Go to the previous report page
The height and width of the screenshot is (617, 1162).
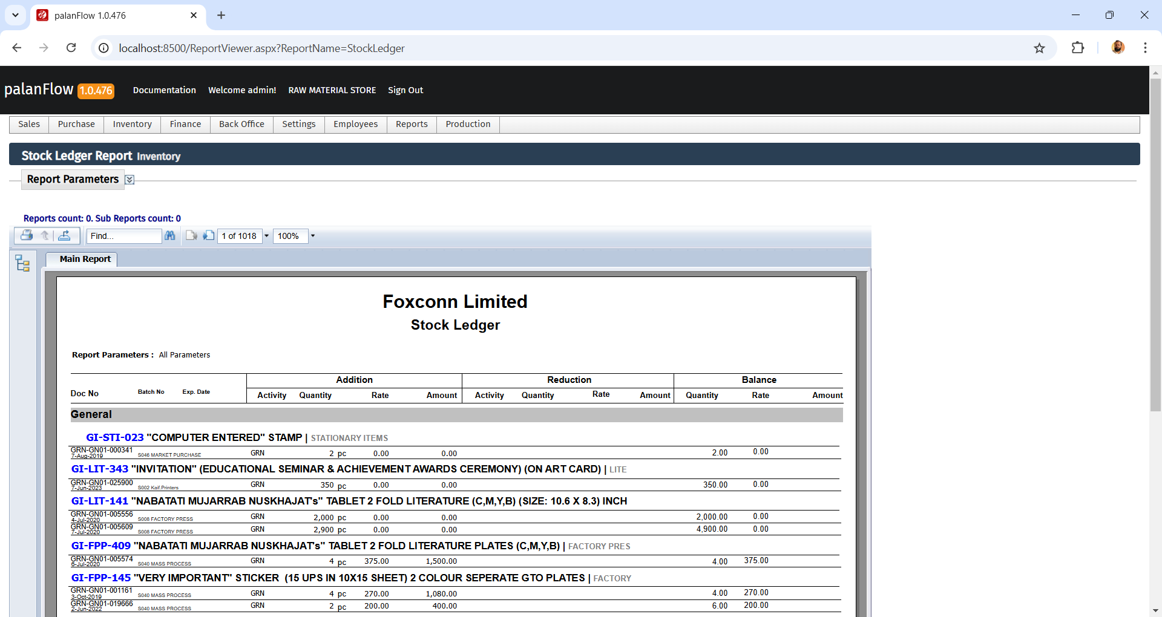(191, 235)
